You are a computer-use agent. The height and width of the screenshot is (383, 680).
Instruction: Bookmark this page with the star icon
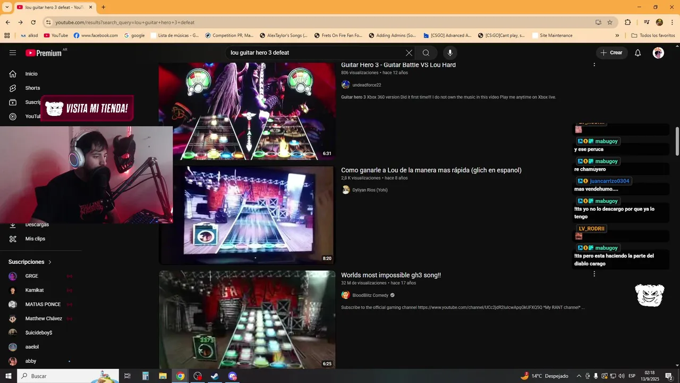pos(610,22)
